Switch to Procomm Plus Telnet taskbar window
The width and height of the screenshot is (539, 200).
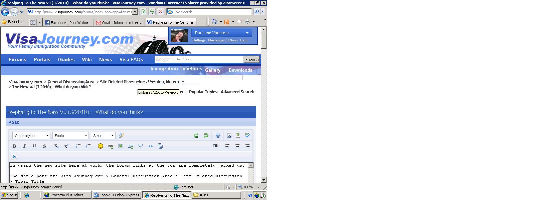tap(67, 195)
